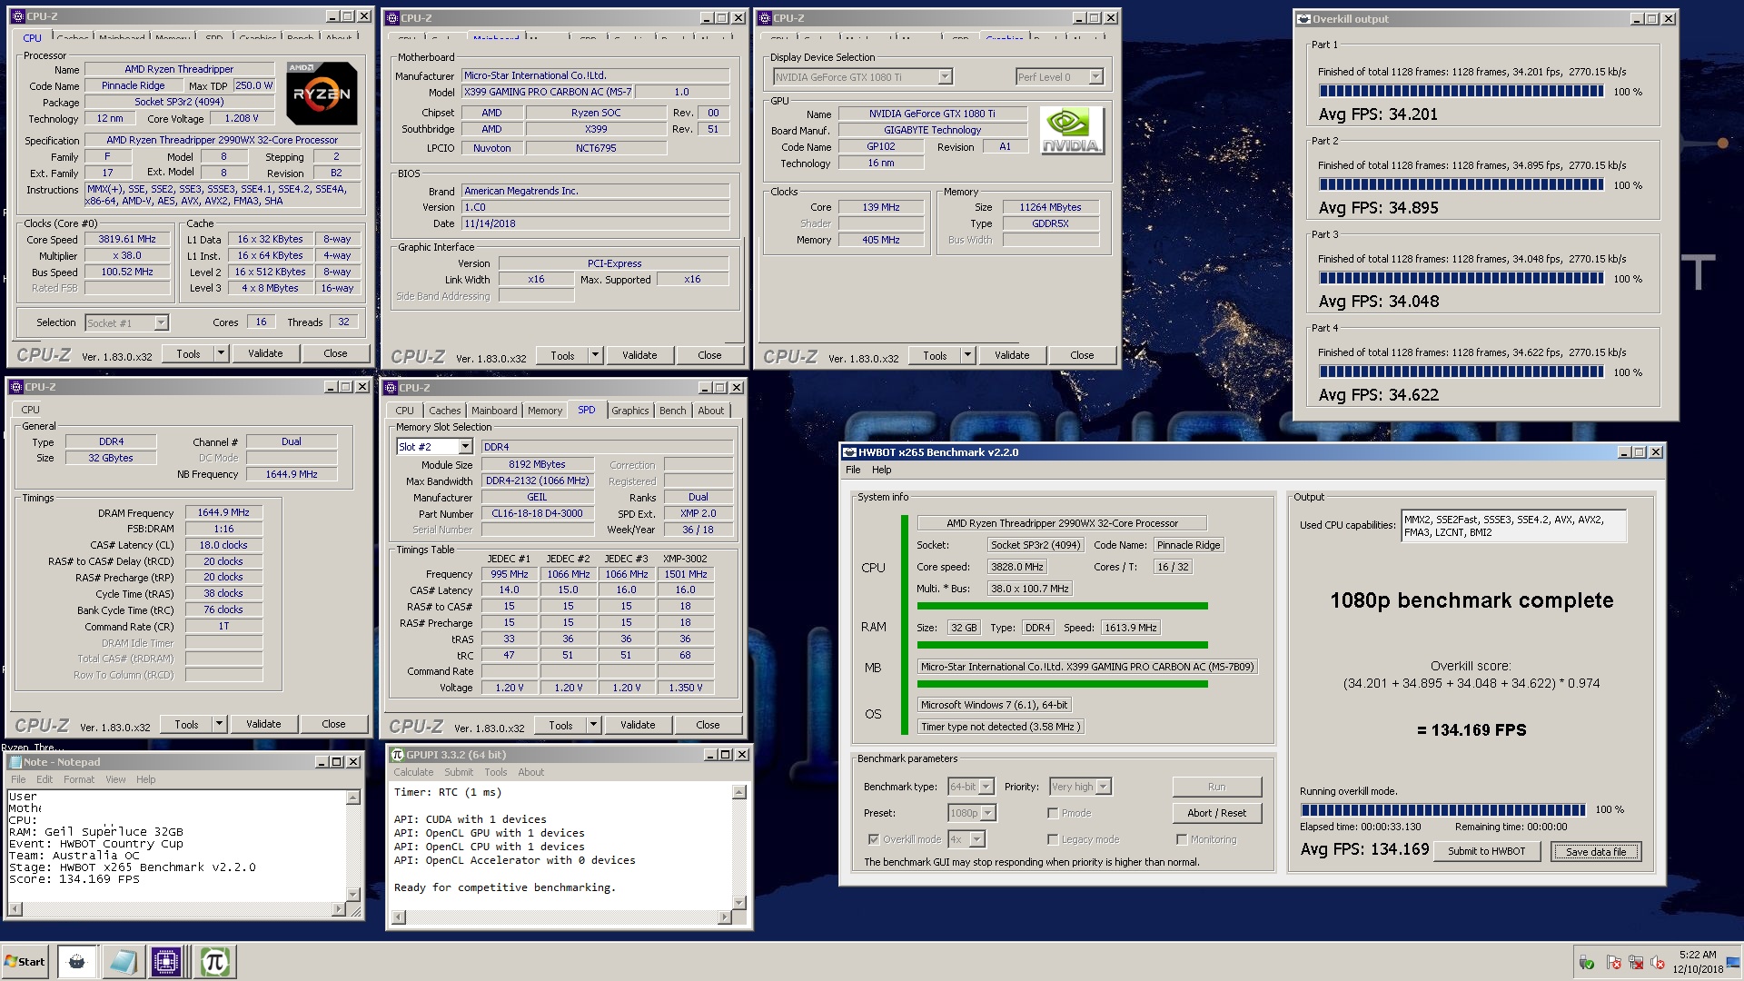Expand Tools arrow in CPU-Z Graphics window
The height and width of the screenshot is (981, 1744).
[x=967, y=356]
